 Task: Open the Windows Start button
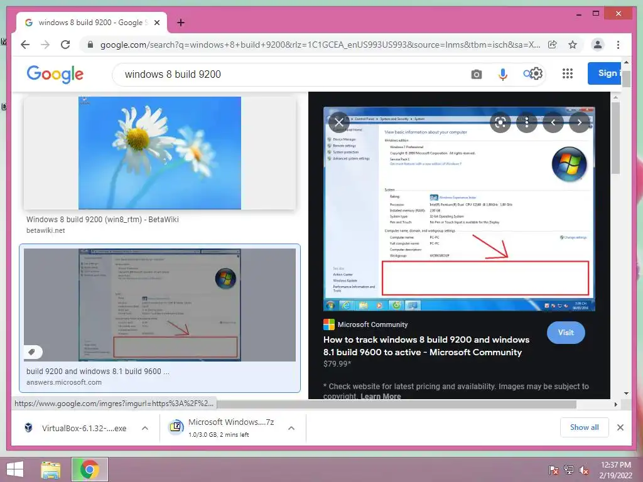coord(15,469)
